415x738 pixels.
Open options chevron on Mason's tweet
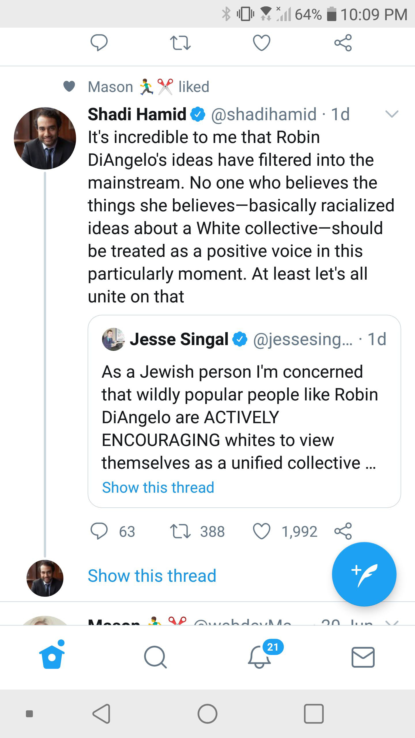(x=392, y=622)
